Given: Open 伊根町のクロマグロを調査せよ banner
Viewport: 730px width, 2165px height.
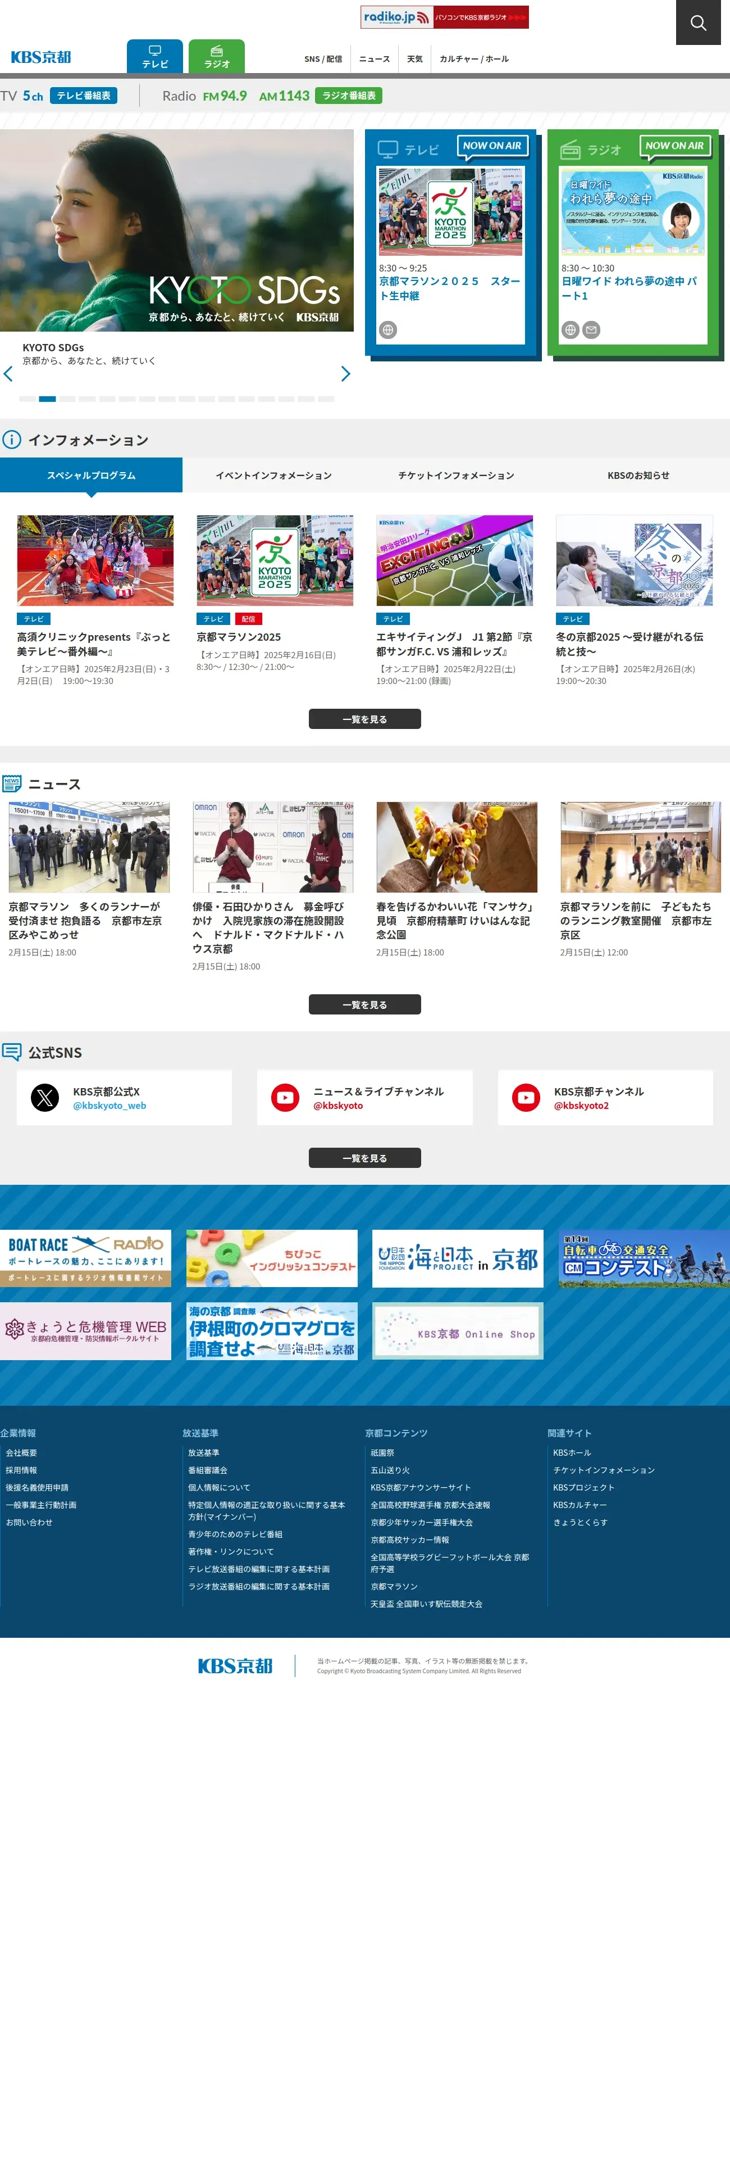Looking at the screenshot, I should 272,1331.
